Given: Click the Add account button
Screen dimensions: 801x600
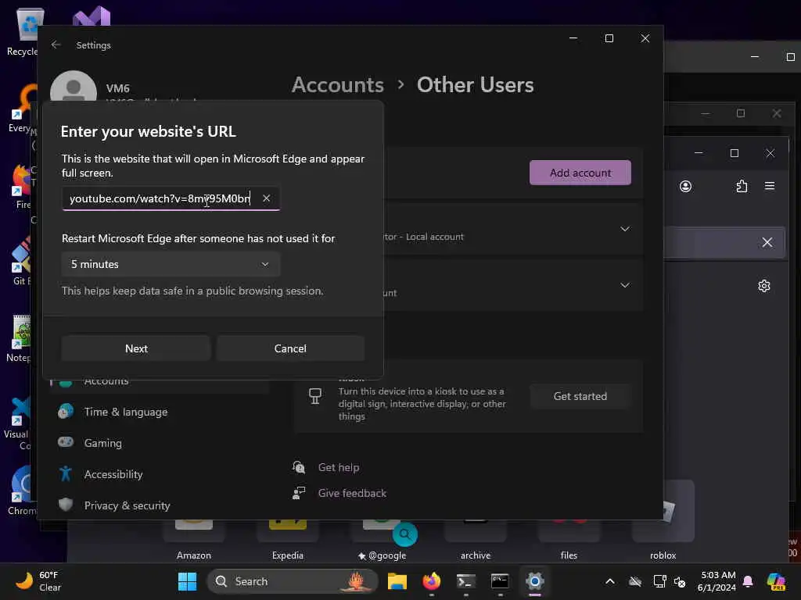Looking at the screenshot, I should tap(580, 173).
